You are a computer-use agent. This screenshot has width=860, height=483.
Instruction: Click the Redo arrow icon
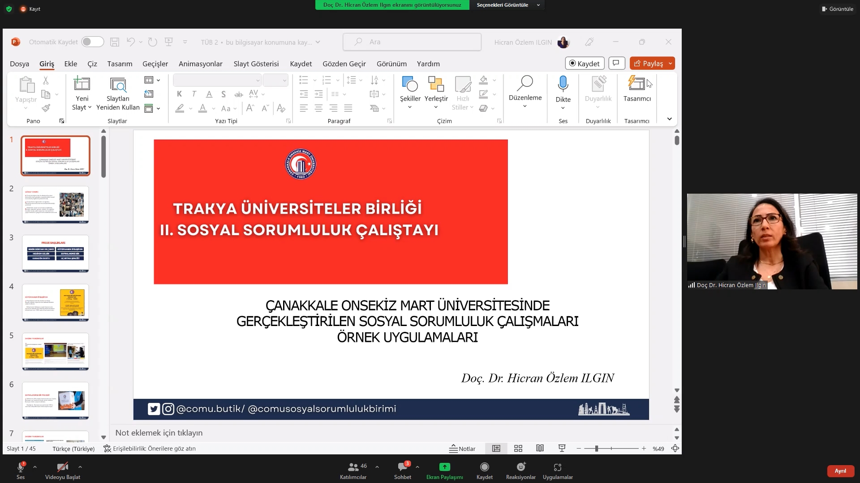153,42
